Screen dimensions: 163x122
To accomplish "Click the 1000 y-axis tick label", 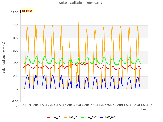I will pos(15,25).
